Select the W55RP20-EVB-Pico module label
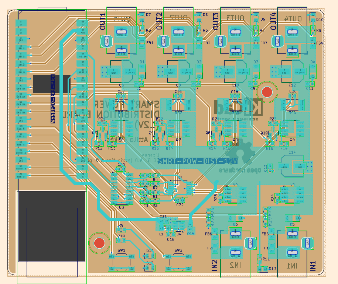The image size is (338, 284). [53, 99]
